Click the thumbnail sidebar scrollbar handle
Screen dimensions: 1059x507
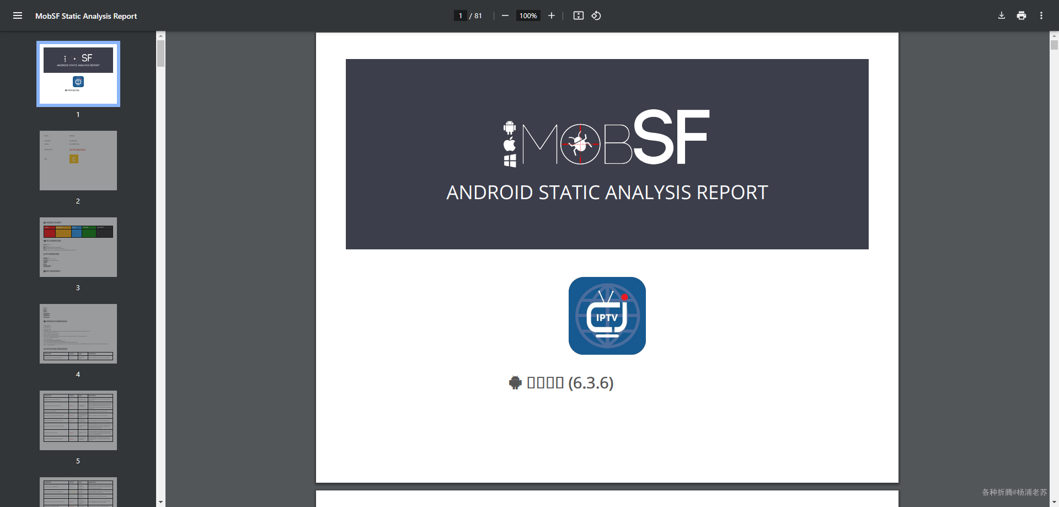pyautogui.click(x=161, y=53)
